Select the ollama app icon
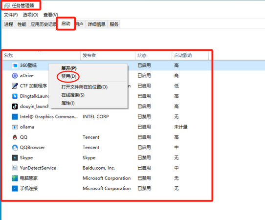The width and height of the screenshot is (265, 220). (15, 127)
